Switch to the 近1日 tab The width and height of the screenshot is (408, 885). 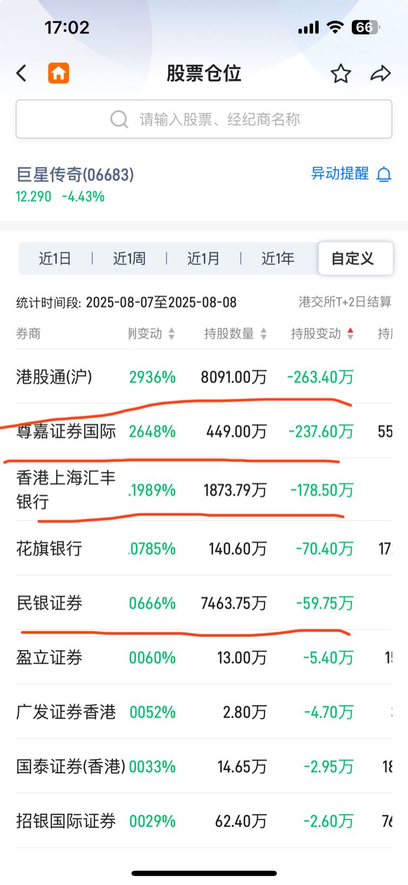tap(55, 259)
